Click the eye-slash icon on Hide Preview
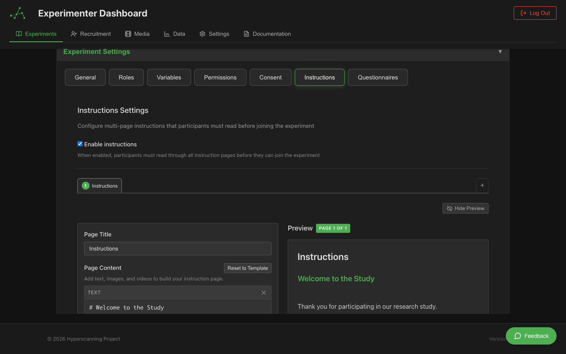566x354 pixels. click(449, 208)
